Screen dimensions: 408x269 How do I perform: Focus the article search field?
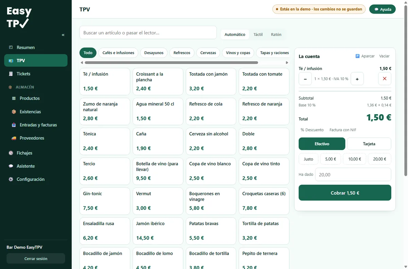coord(148,33)
